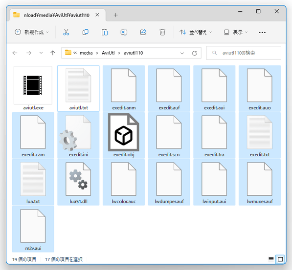292x270 pixels.
Task: Expand the hidden path chevrons in address bar
Action: pos(75,53)
